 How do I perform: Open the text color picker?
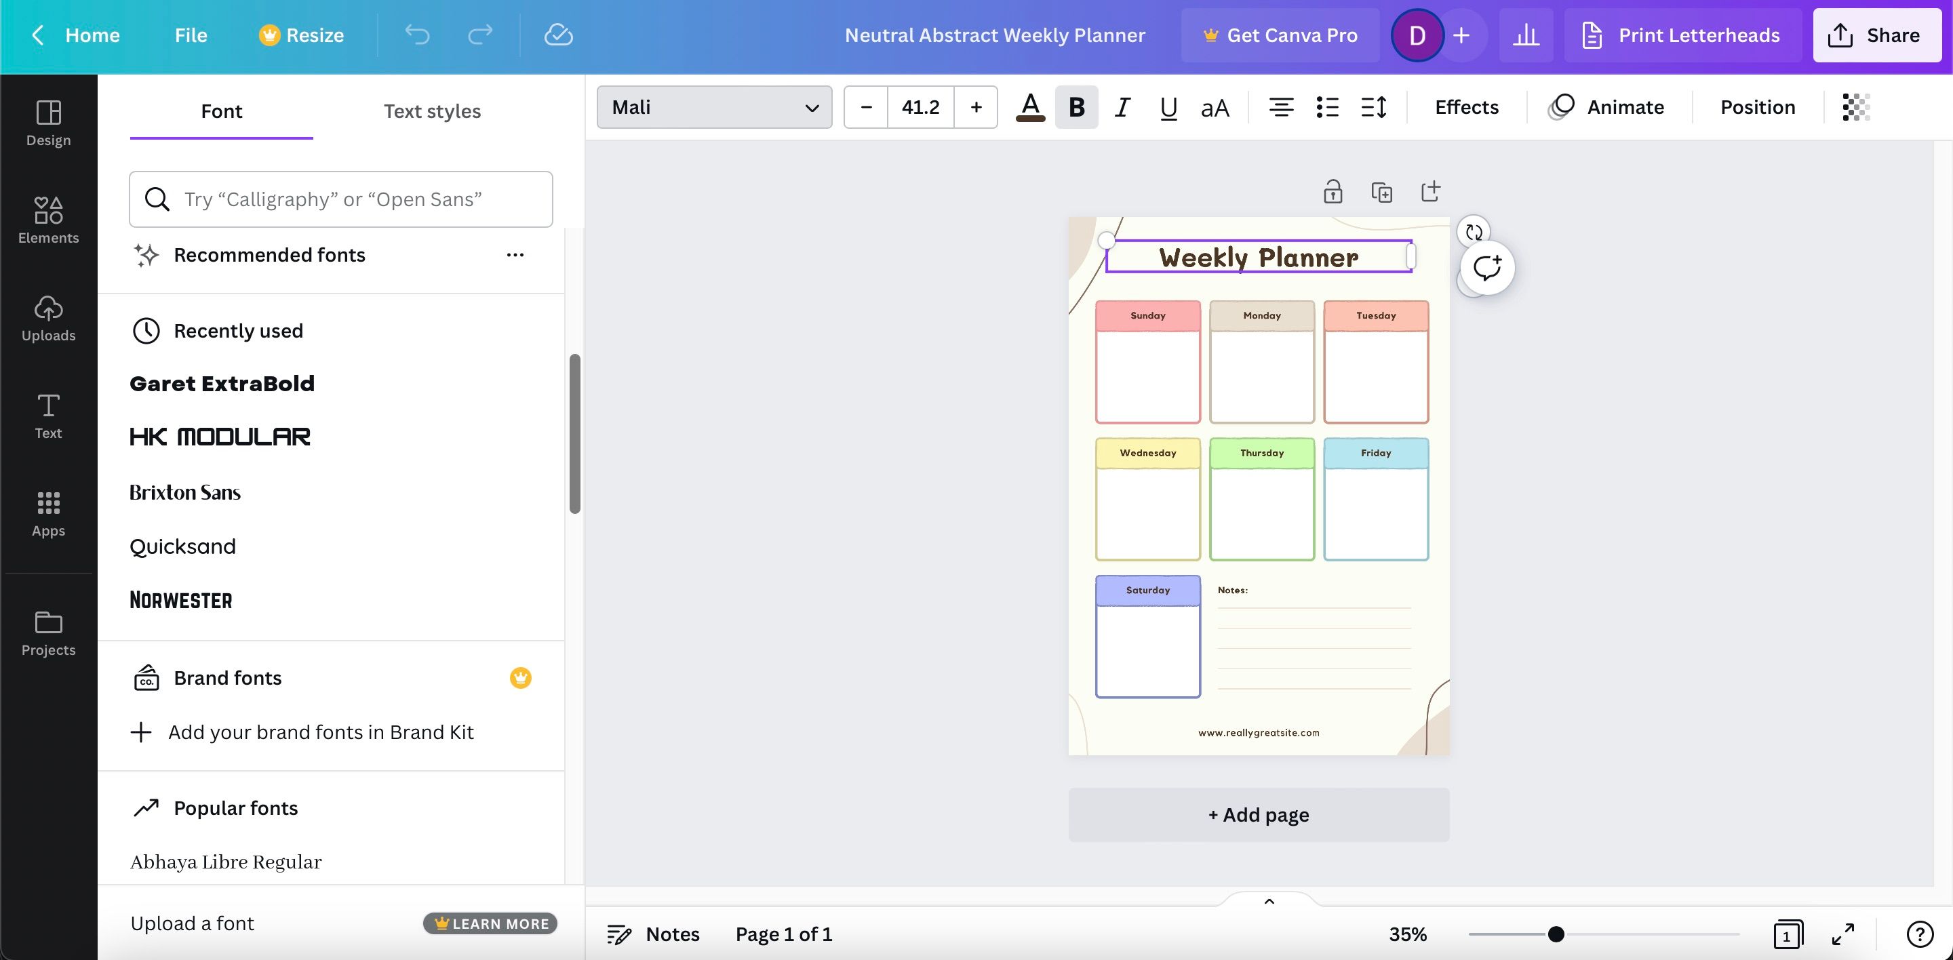click(1029, 108)
